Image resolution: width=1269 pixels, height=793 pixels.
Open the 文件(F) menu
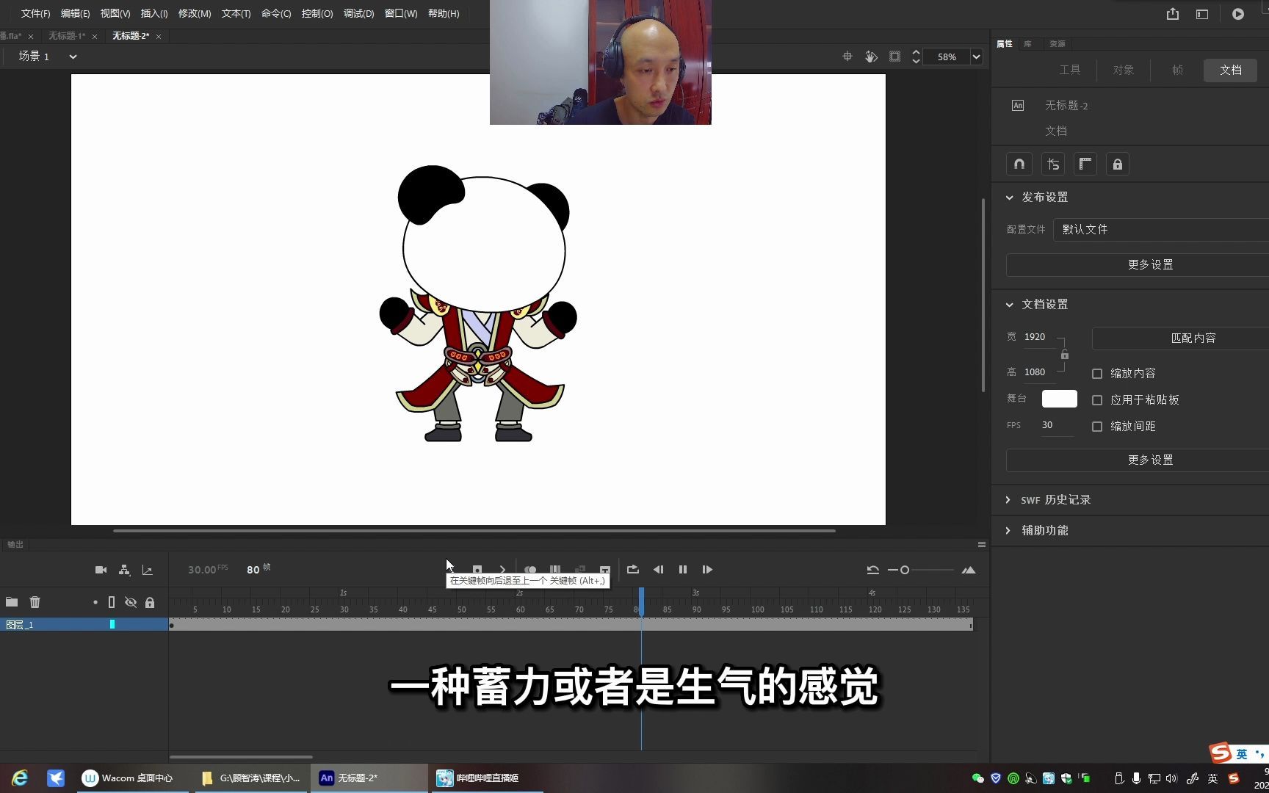point(35,14)
